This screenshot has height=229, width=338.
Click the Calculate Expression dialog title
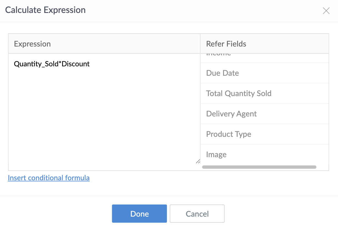point(45,10)
